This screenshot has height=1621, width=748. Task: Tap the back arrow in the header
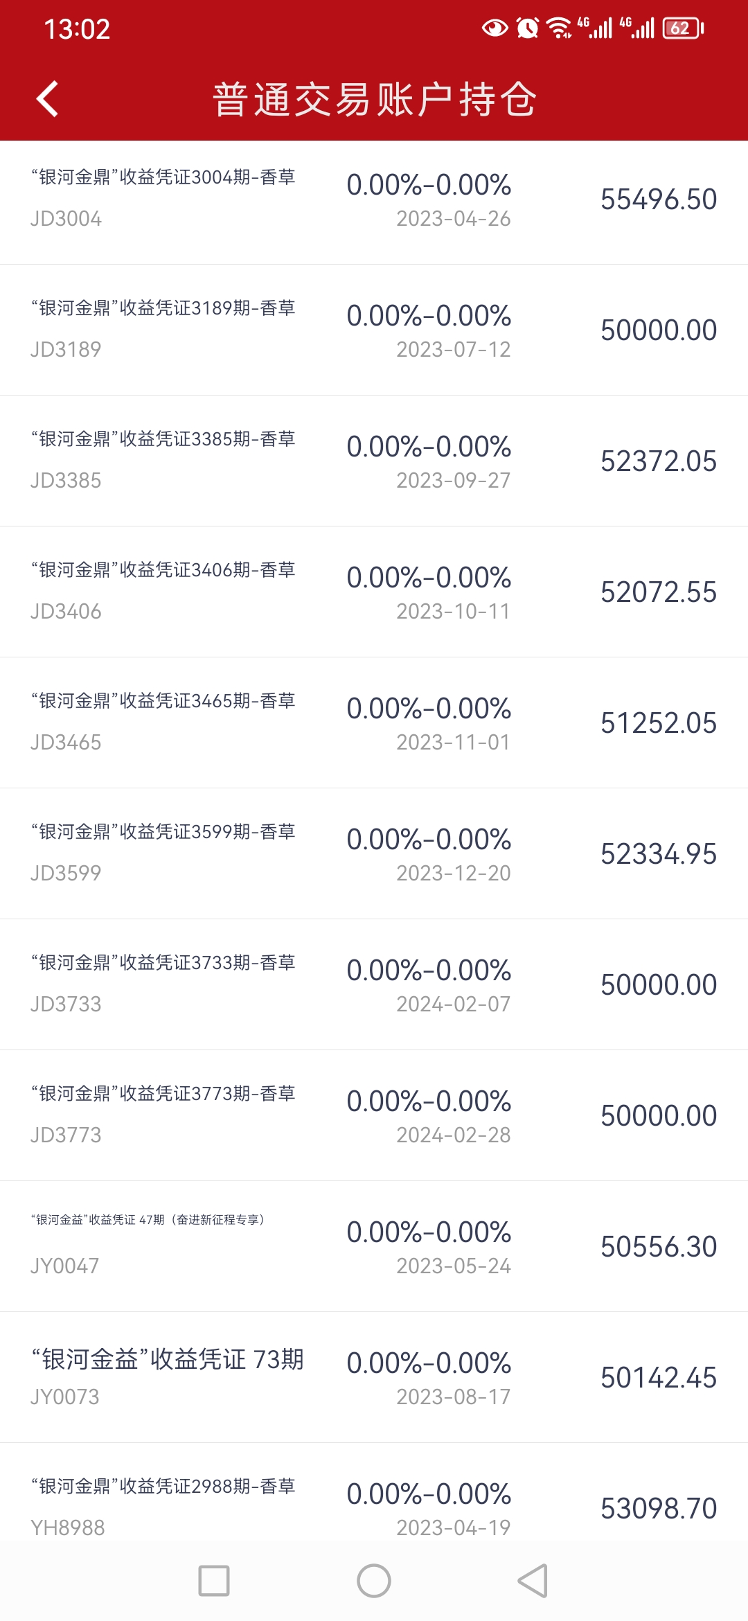(47, 99)
